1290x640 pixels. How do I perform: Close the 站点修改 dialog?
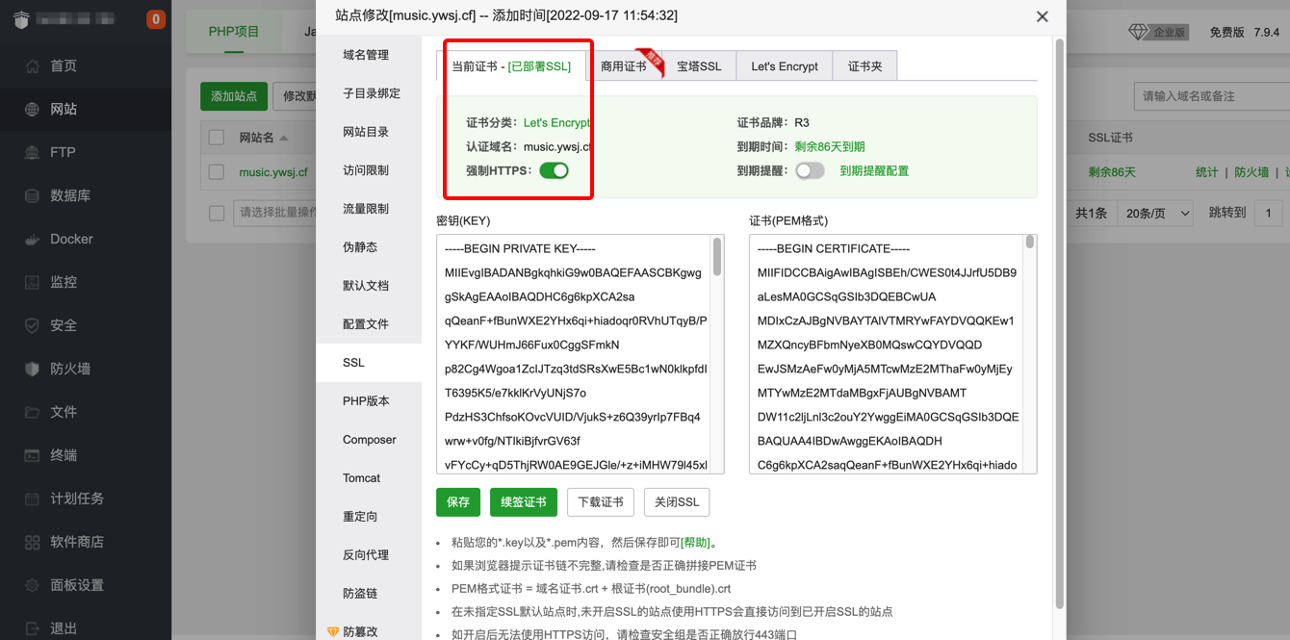click(x=1042, y=16)
